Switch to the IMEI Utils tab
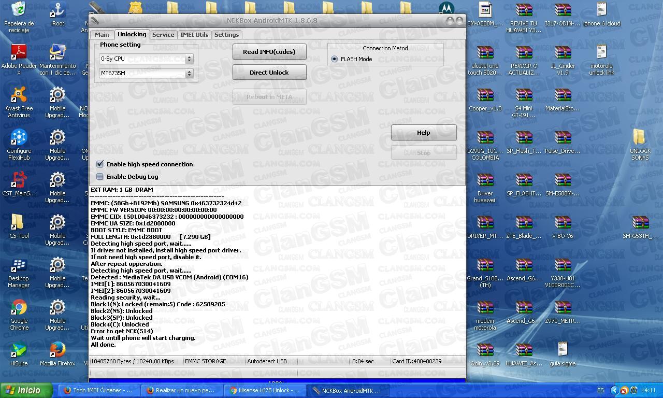The width and height of the screenshot is (663, 398). point(194,35)
